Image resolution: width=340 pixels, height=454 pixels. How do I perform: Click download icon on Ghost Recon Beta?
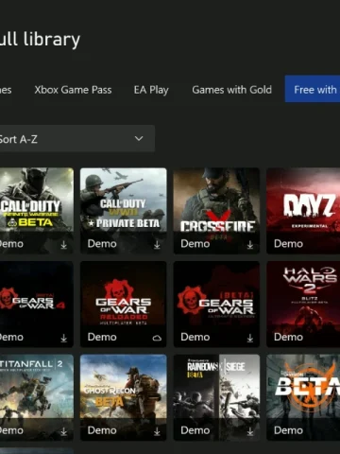click(x=157, y=431)
